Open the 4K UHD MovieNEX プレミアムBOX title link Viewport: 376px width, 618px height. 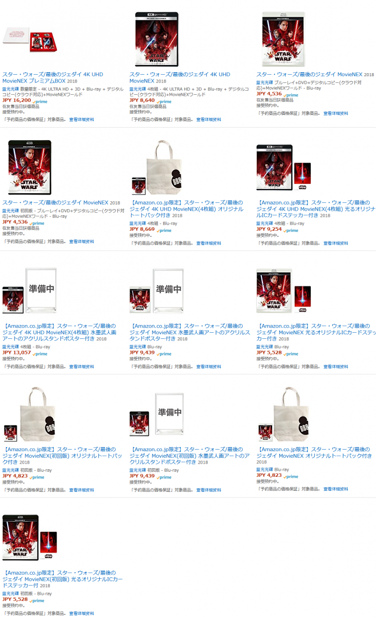(52, 78)
